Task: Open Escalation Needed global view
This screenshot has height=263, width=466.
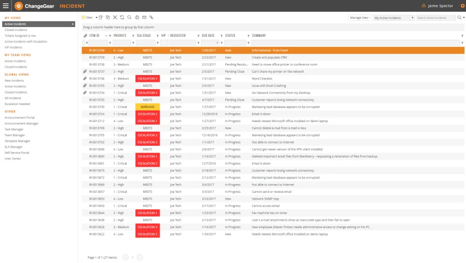Action: point(17,104)
